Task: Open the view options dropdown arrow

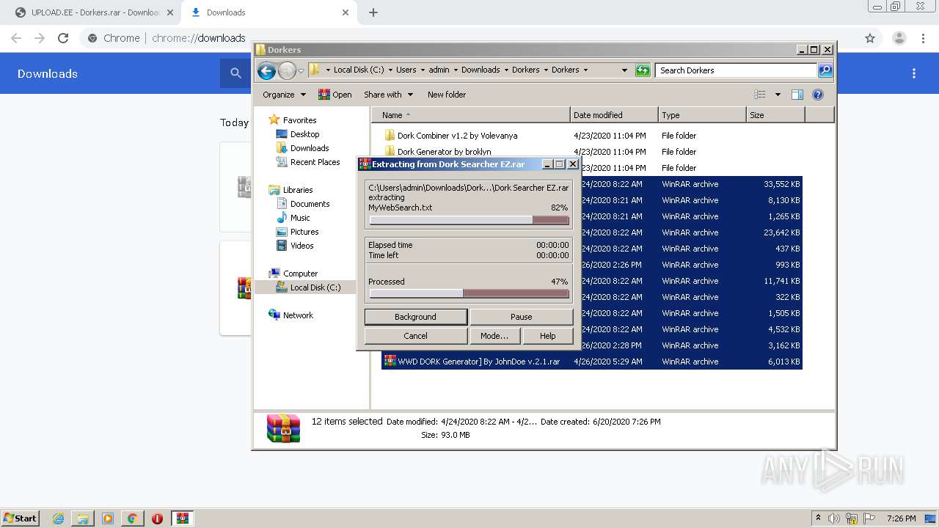Action: point(778,95)
